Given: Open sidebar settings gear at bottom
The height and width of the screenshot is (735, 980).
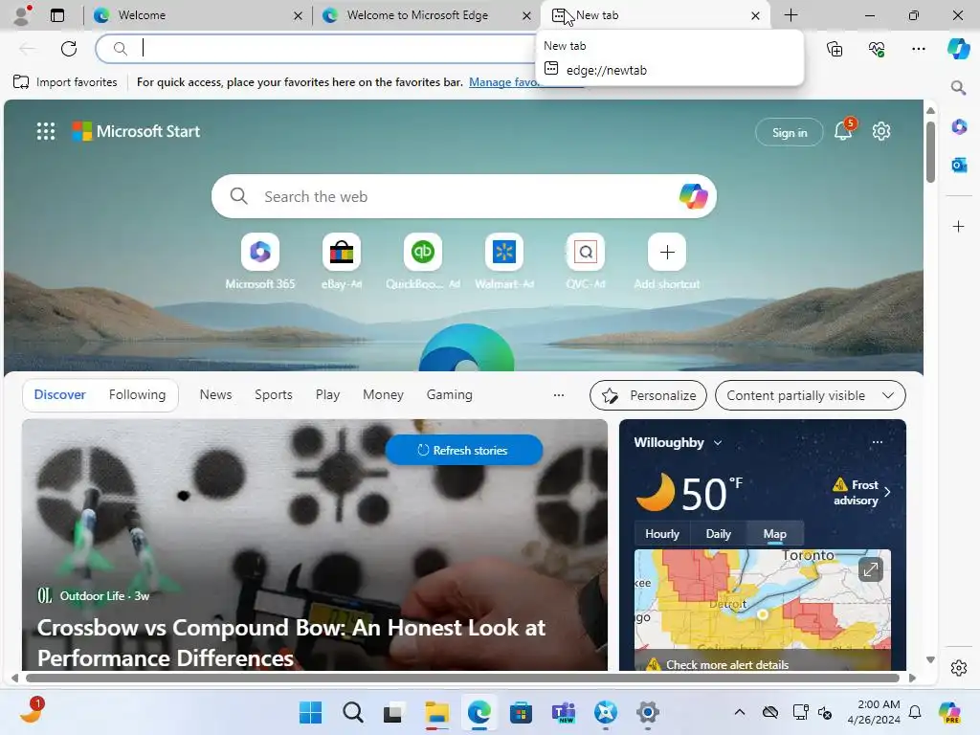Looking at the screenshot, I should [x=959, y=668].
